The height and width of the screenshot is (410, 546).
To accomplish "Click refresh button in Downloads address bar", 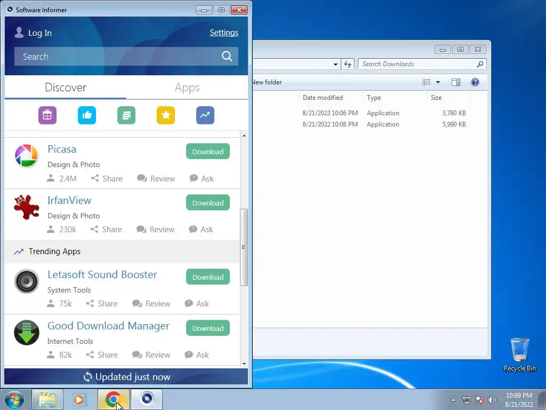I will click(x=348, y=64).
